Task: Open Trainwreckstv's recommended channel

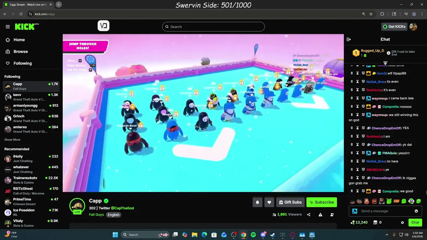Action: pyautogui.click(x=31, y=180)
